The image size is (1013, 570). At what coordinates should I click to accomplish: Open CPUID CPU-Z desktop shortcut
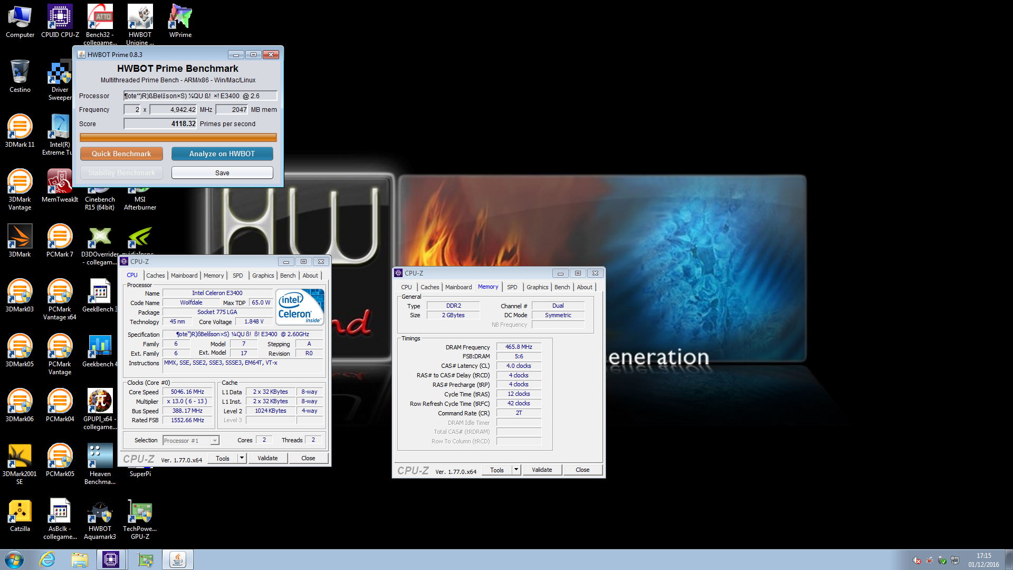tap(60, 21)
